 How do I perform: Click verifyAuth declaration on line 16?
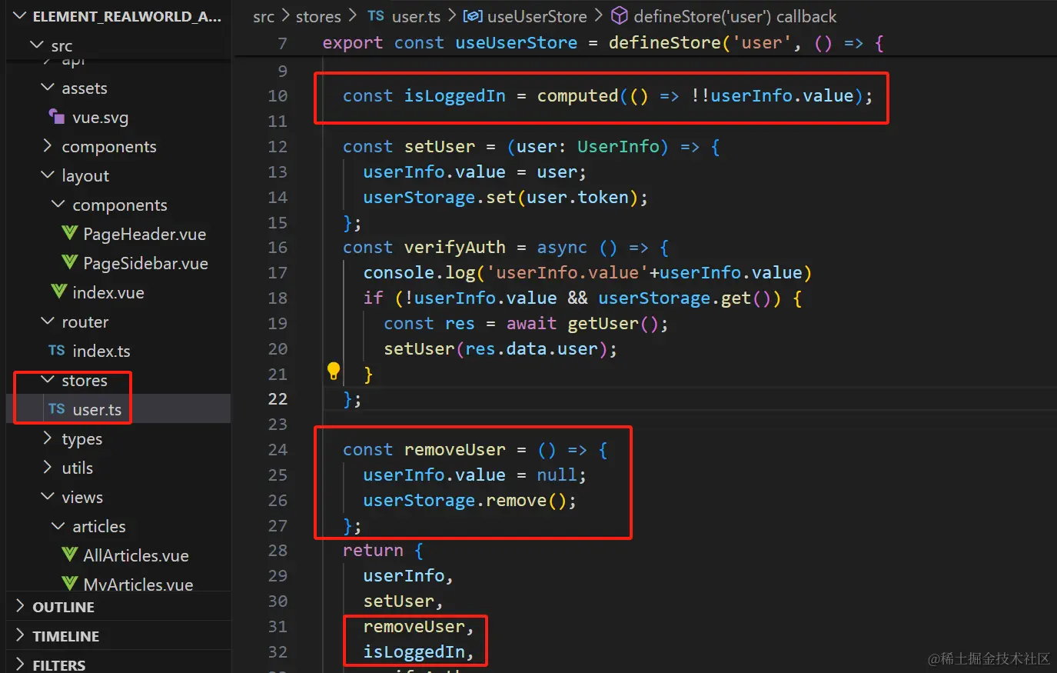click(455, 247)
